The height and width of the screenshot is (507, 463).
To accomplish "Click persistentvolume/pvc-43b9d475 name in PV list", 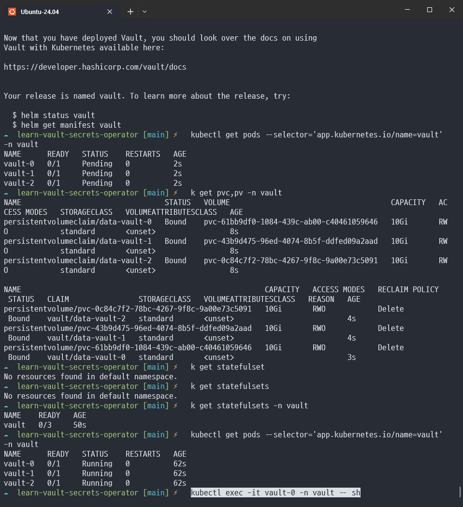I will [x=128, y=328].
